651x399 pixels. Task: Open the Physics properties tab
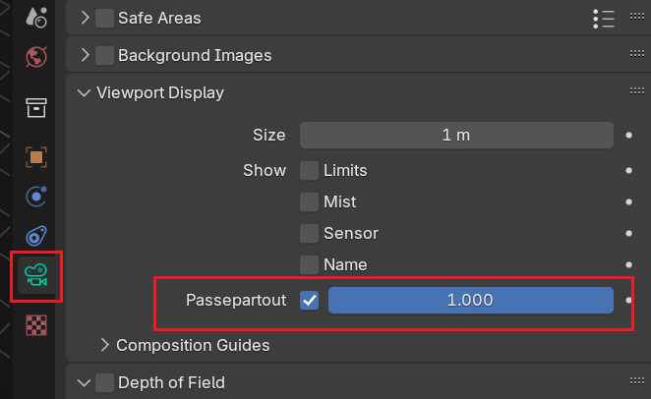pyautogui.click(x=36, y=197)
